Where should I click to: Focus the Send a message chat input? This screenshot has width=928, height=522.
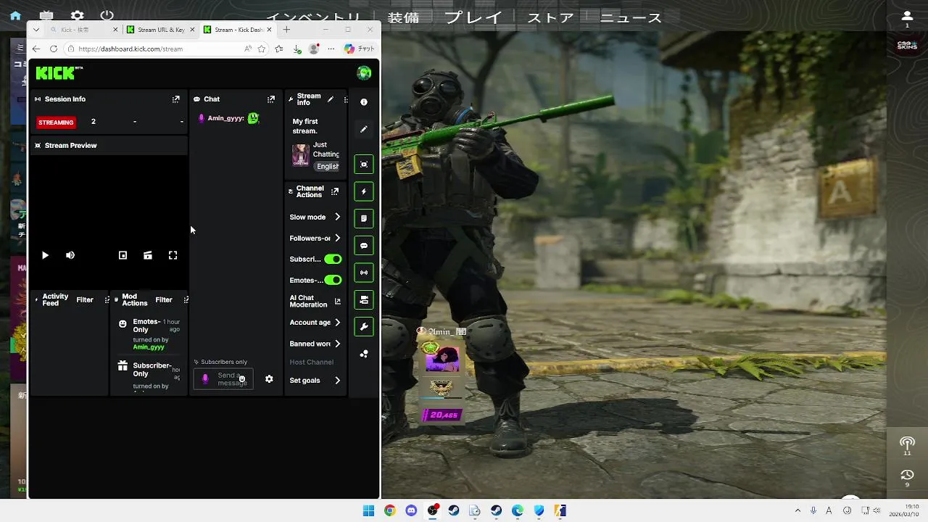coord(223,379)
